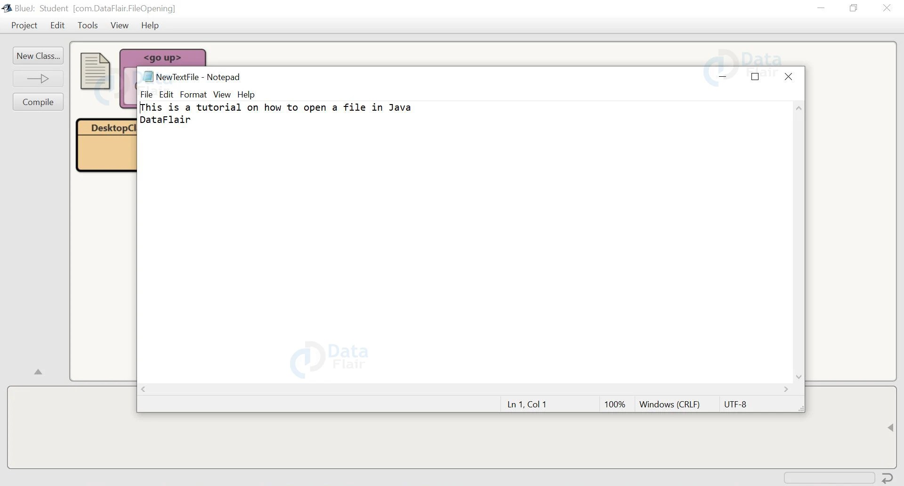Collapse the panel using the up triangle above the terminal
The height and width of the screenshot is (486, 904).
tap(38, 372)
